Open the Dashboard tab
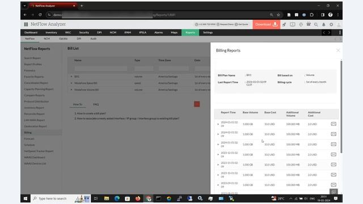Screen dimensions: 363x204 [31, 33]
